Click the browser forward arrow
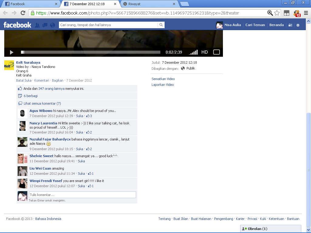Screen dimensions: 311x233 (14, 13)
